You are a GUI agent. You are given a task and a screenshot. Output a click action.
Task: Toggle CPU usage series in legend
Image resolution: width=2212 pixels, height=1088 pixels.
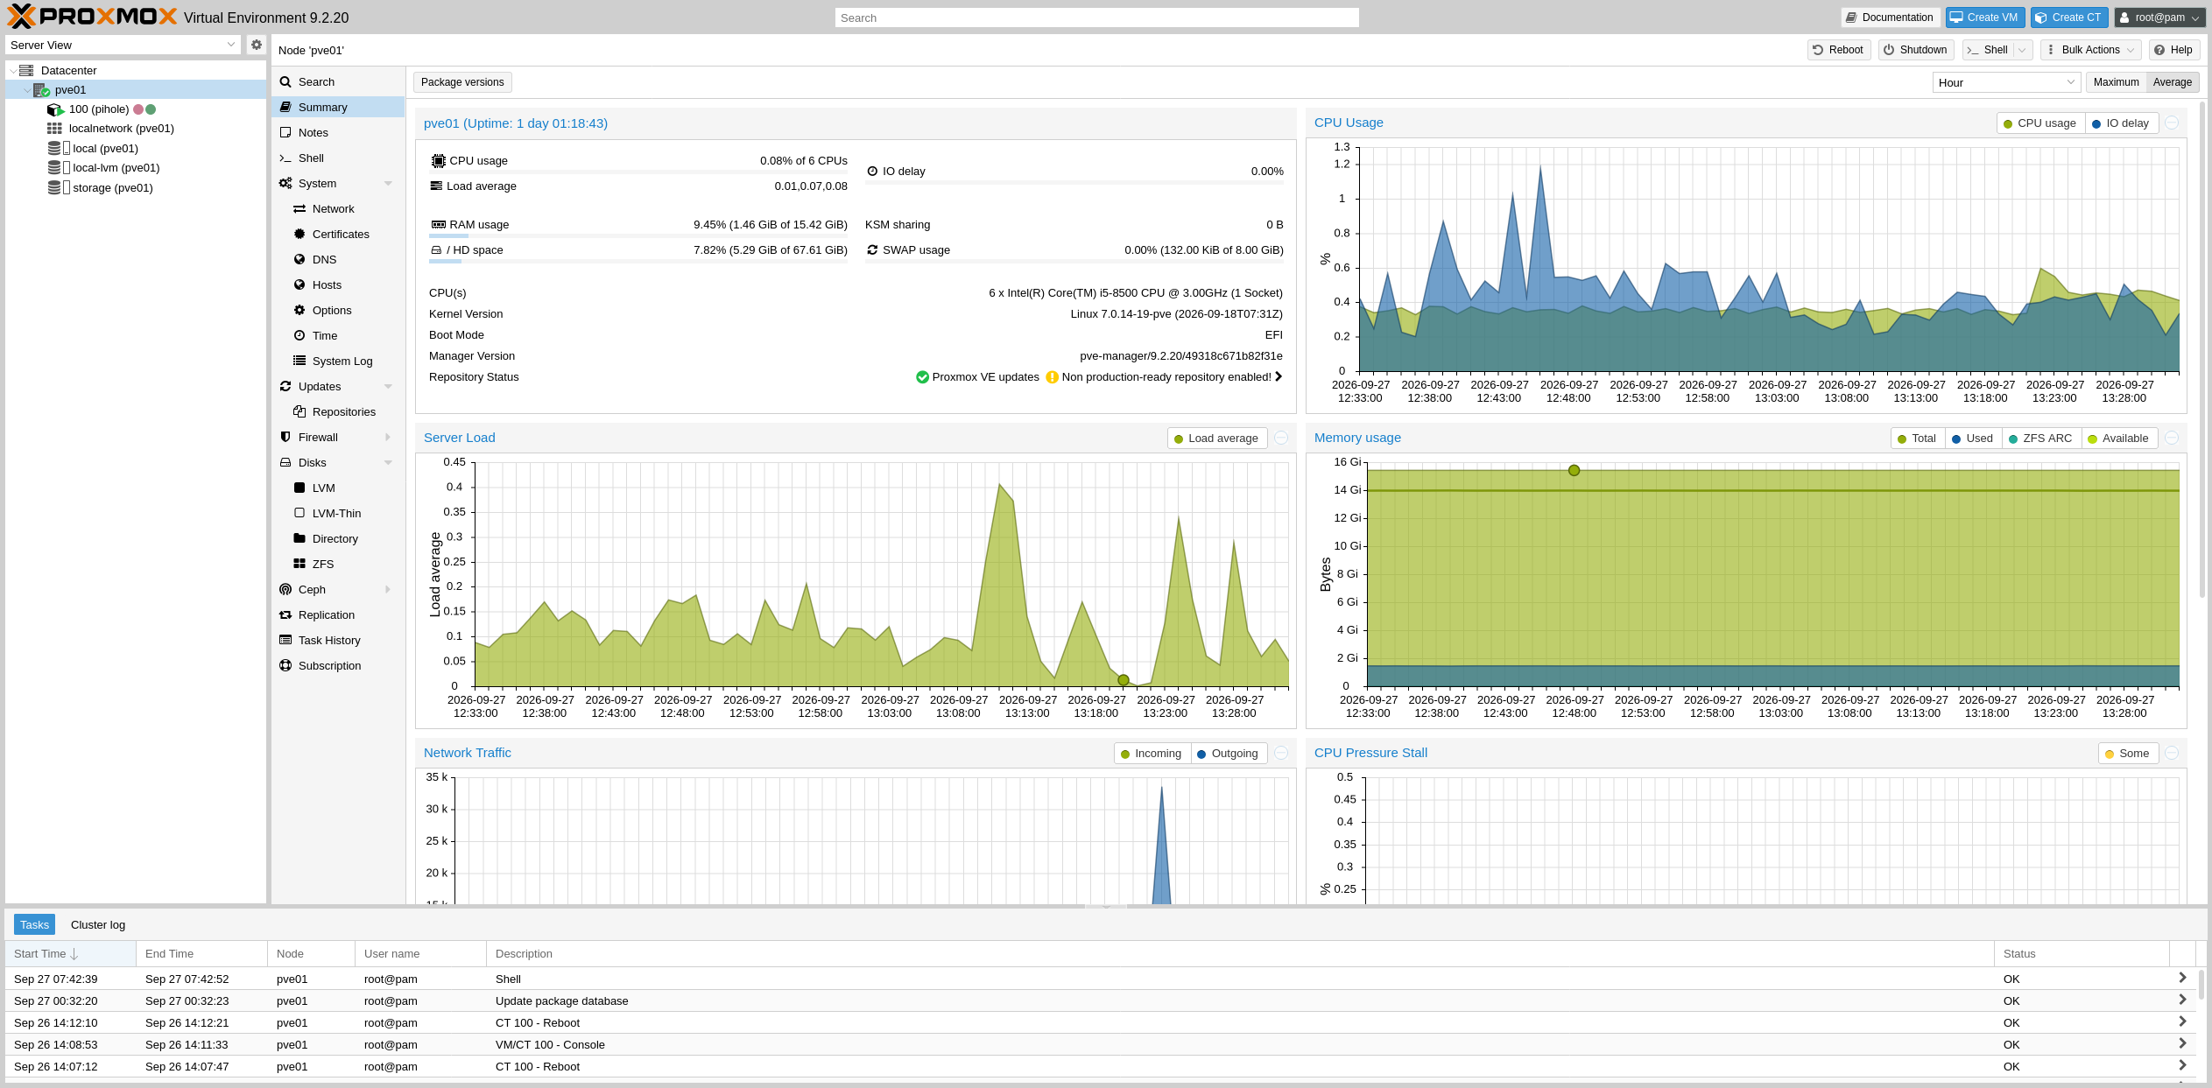(2039, 123)
